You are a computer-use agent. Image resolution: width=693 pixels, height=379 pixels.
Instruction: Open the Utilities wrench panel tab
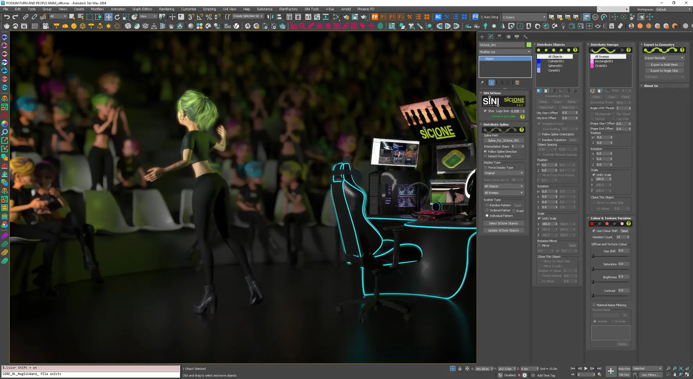tap(526, 37)
